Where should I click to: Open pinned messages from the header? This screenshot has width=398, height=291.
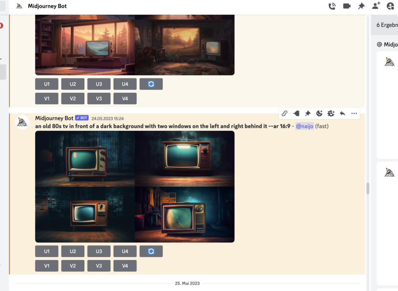361,6
